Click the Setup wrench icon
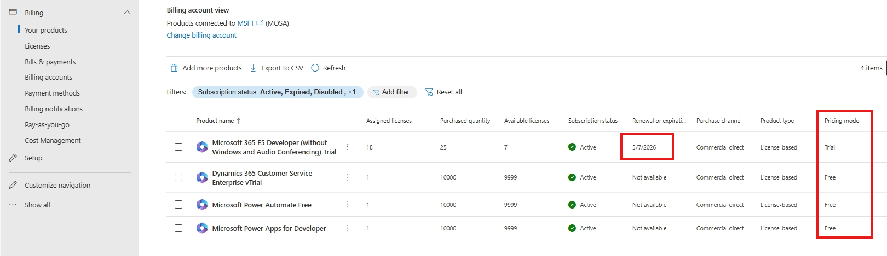 [x=13, y=158]
